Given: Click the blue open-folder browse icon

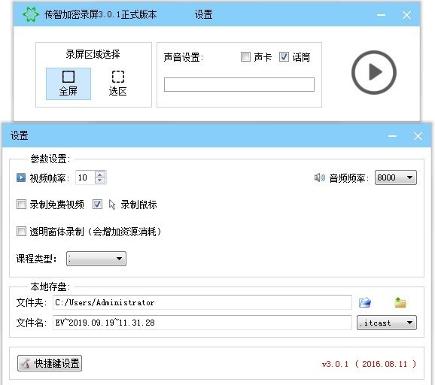Looking at the screenshot, I should pos(364,302).
